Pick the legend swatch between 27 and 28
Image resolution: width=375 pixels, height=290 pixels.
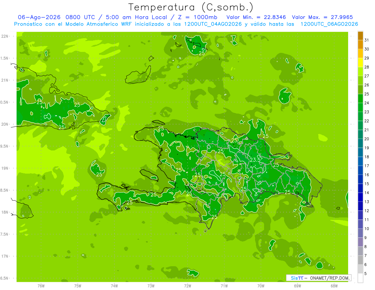[x=361, y=72]
